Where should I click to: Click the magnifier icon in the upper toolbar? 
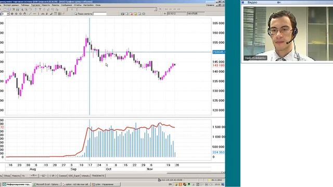(x=22, y=9)
